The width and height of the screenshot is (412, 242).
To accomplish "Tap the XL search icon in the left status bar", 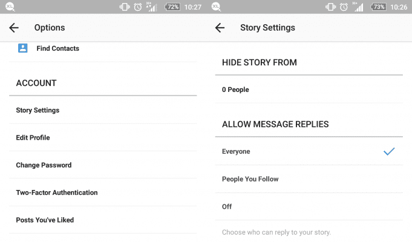I will point(10,7).
